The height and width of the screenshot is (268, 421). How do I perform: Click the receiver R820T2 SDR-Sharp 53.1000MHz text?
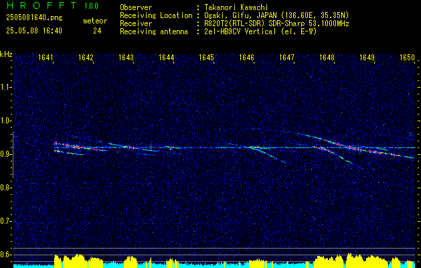coord(276,23)
